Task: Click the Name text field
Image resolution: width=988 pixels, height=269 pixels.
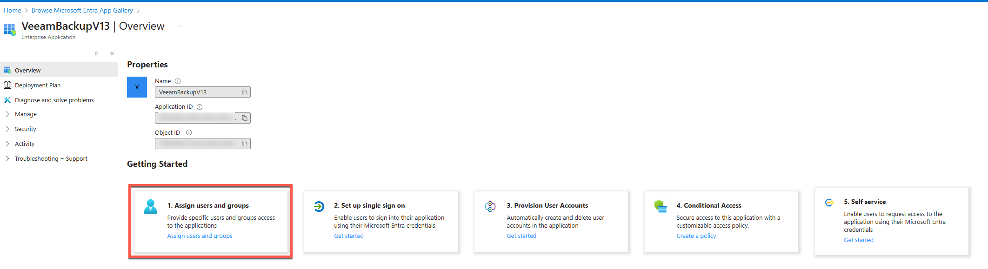Action: coord(198,92)
